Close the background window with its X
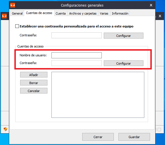 point(160,16)
